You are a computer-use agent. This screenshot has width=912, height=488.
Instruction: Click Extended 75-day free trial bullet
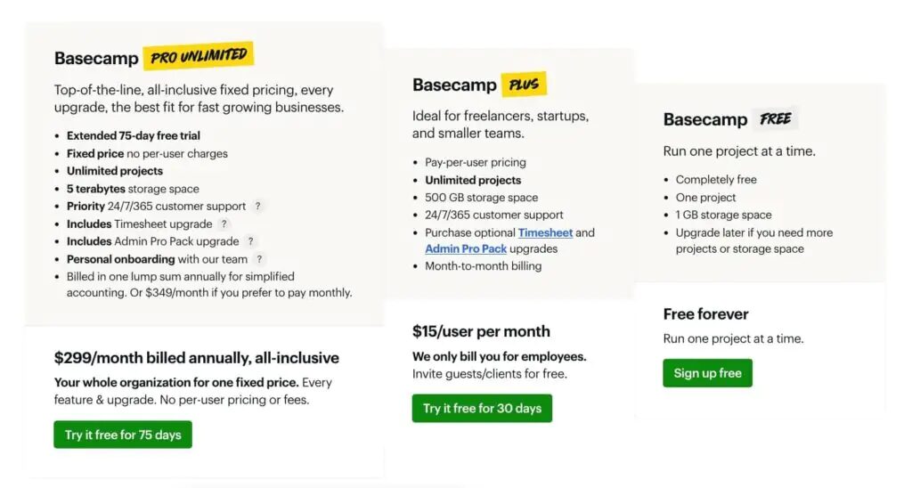134,135
